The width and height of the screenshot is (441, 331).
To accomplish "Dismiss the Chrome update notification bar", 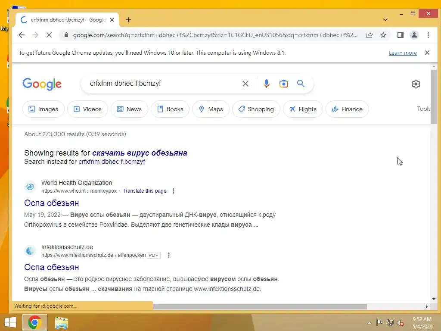I will (427, 53).
